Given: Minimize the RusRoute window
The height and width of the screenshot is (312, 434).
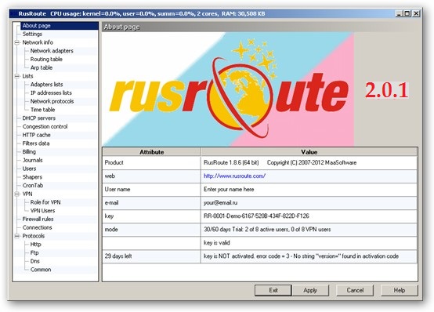Looking at the screenshot, I should pos(399,13).
